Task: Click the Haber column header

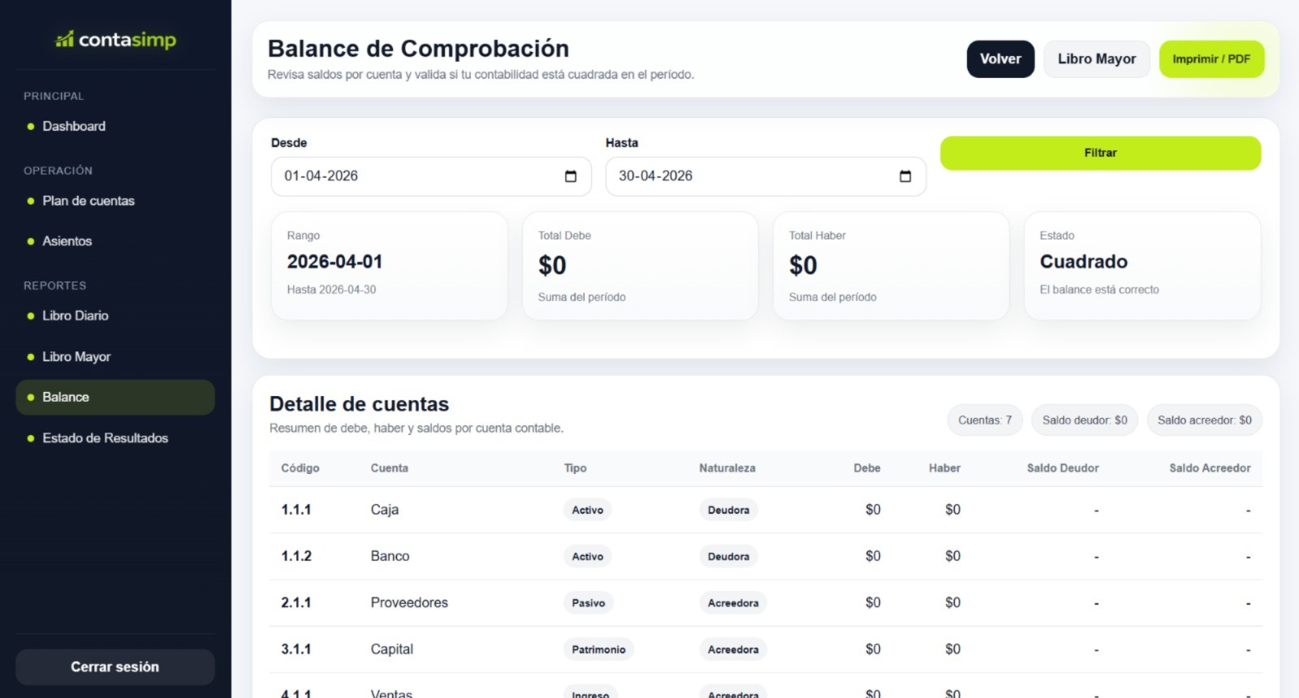Action: tap(945, 468)
